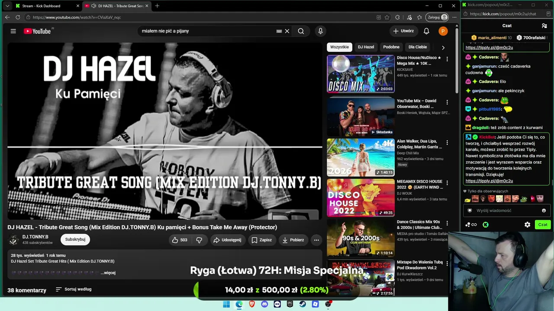The image size is (554, 311).
Task: Open the browser tab list dropdown
Action: tap(7, 6)
